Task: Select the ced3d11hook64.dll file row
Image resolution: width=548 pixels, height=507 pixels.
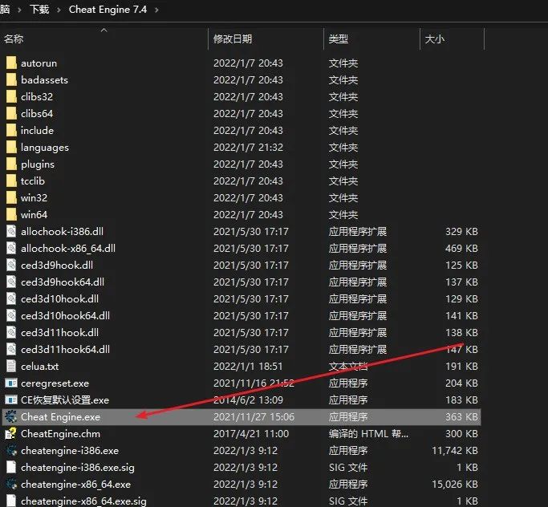Action: [x=242, y=350]
